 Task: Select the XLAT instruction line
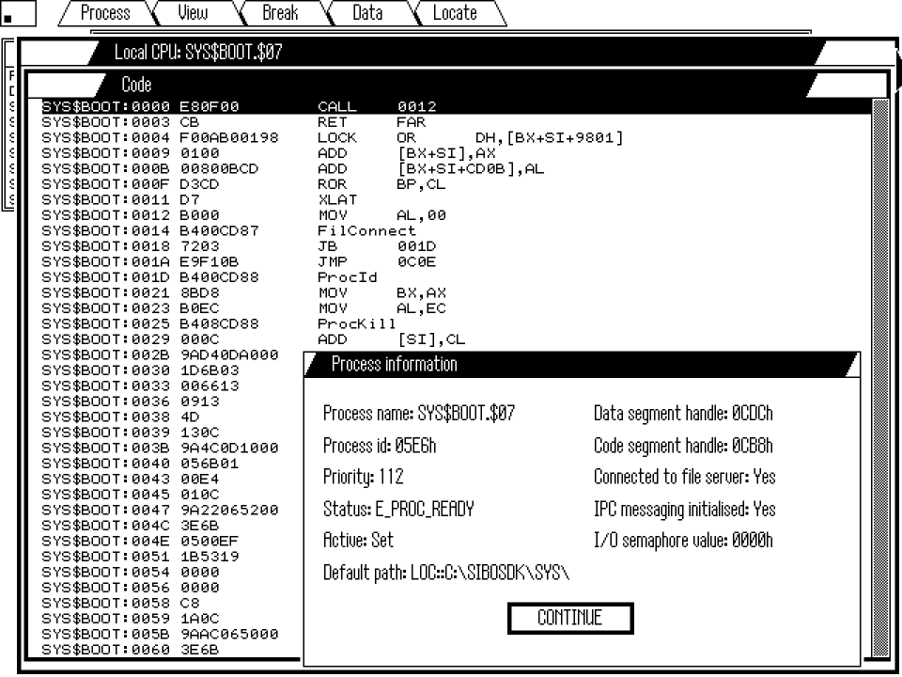pos(338,199)
